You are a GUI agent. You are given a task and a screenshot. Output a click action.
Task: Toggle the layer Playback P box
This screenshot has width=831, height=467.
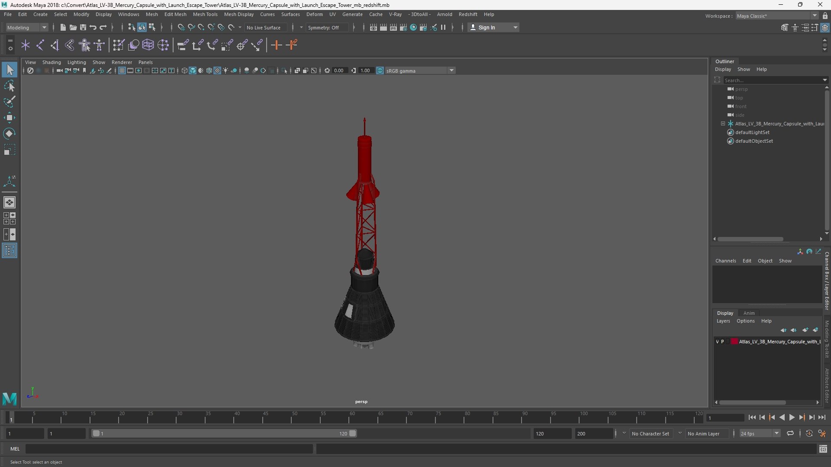coord(722,342)
